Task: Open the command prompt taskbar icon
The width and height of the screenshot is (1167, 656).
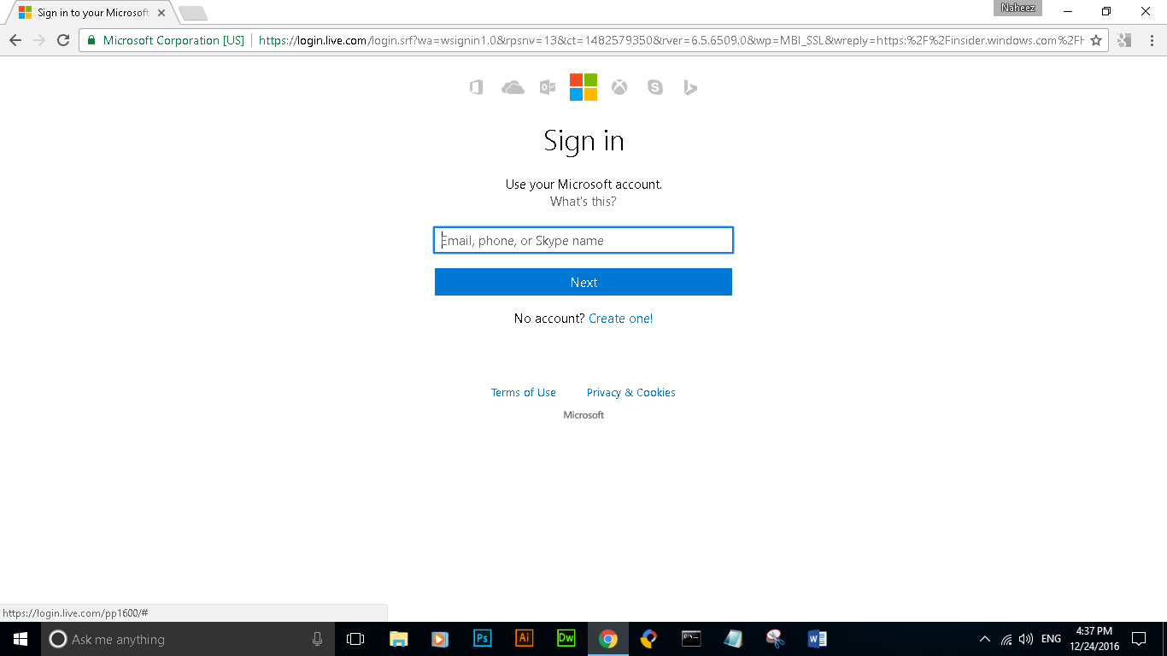Action: click(x=691, y=639)
